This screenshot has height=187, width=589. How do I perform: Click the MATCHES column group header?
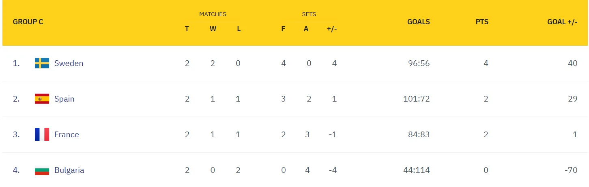tap(213, 14)
